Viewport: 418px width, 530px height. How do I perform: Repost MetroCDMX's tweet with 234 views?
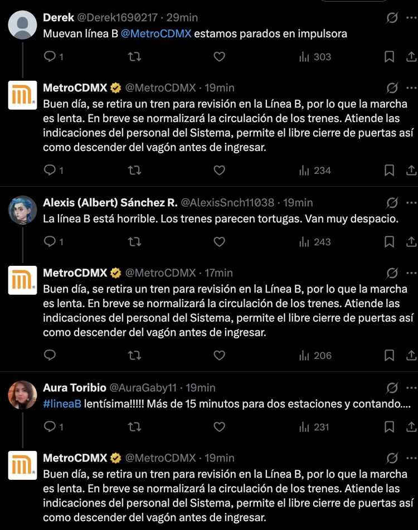tap(134, 171)
